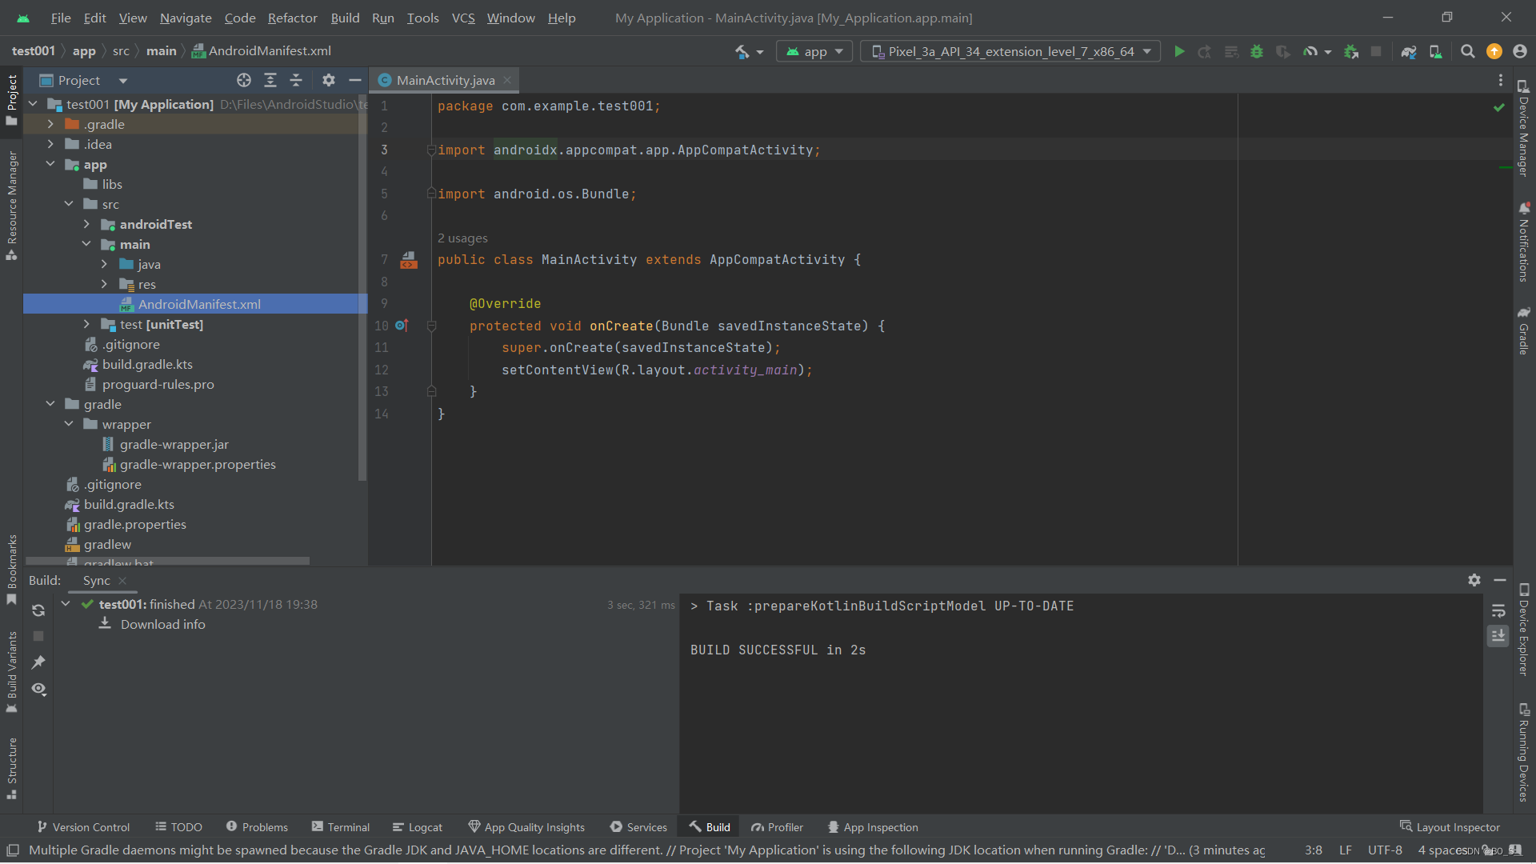Toggle pin tab icon in Build panel
The image size is (1536, 864).
(38, 662)
